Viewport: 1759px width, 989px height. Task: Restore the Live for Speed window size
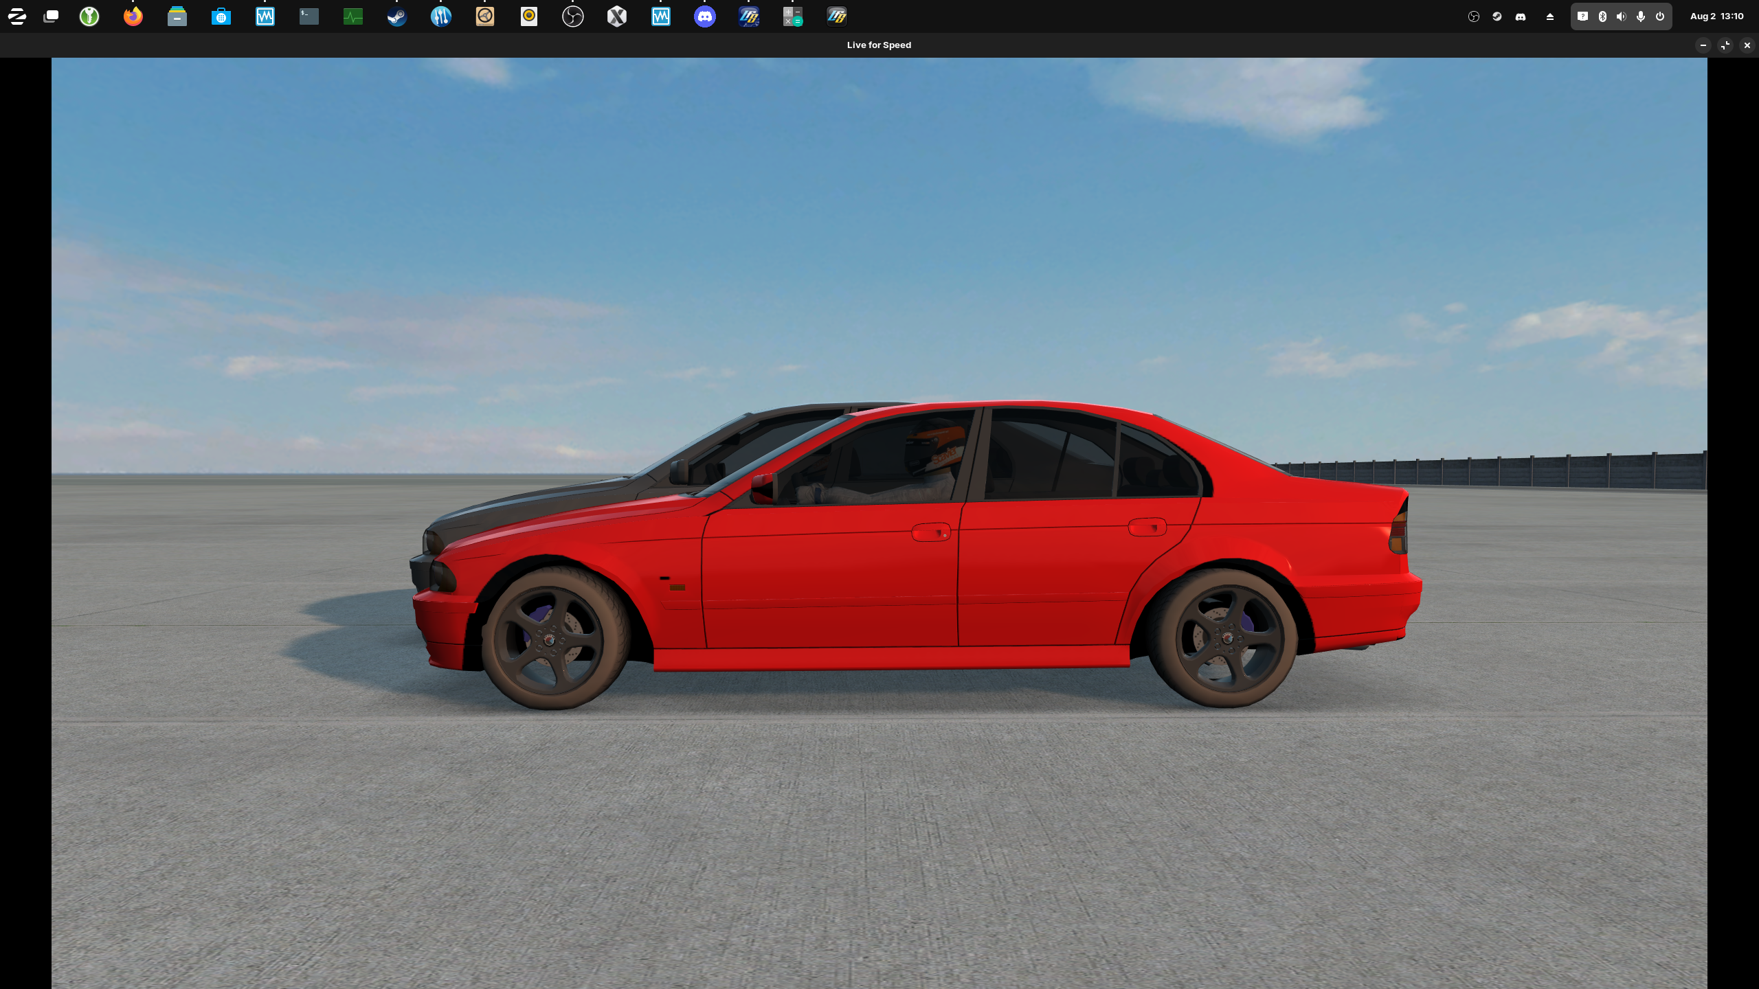coord(1725,45)
